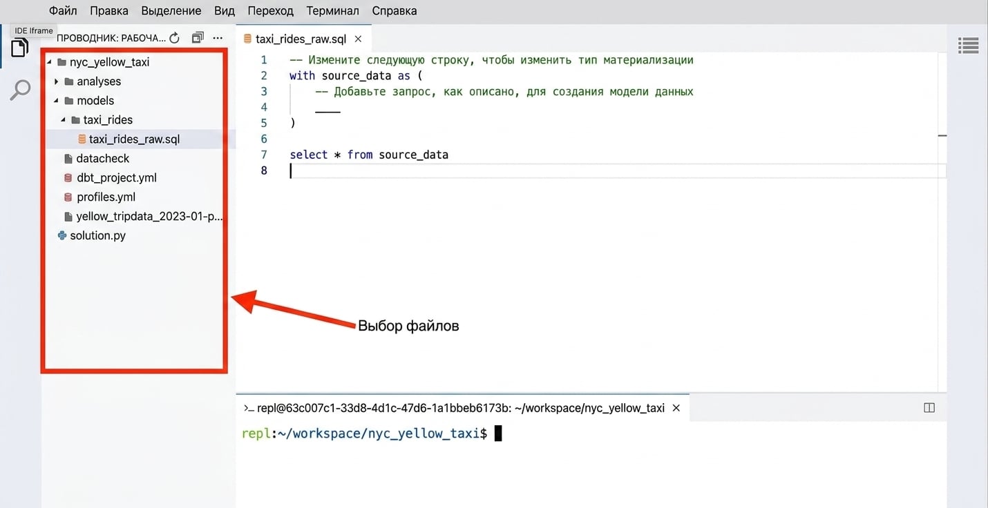Open the Файл menu
The image size is (988, 508).
point(63,11)
